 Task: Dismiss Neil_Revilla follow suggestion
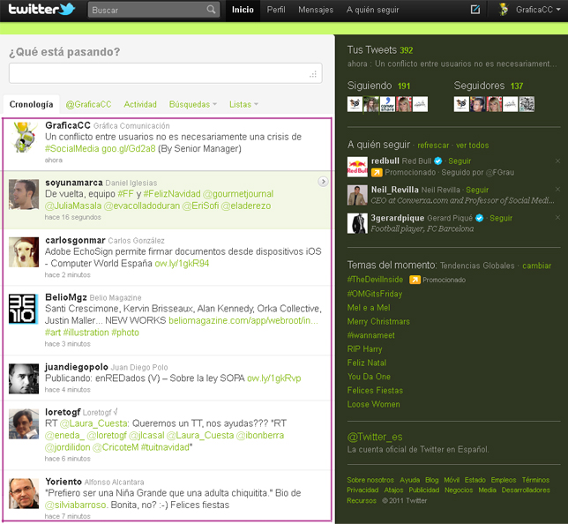[x=557, y=189]
